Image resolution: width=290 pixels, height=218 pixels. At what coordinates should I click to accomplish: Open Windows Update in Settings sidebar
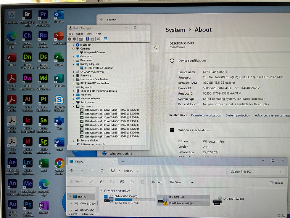[x=117, y=154]
